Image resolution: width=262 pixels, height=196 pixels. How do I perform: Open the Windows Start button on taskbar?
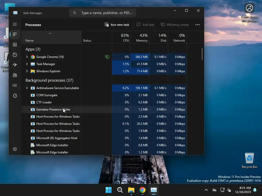coord(108,190)
